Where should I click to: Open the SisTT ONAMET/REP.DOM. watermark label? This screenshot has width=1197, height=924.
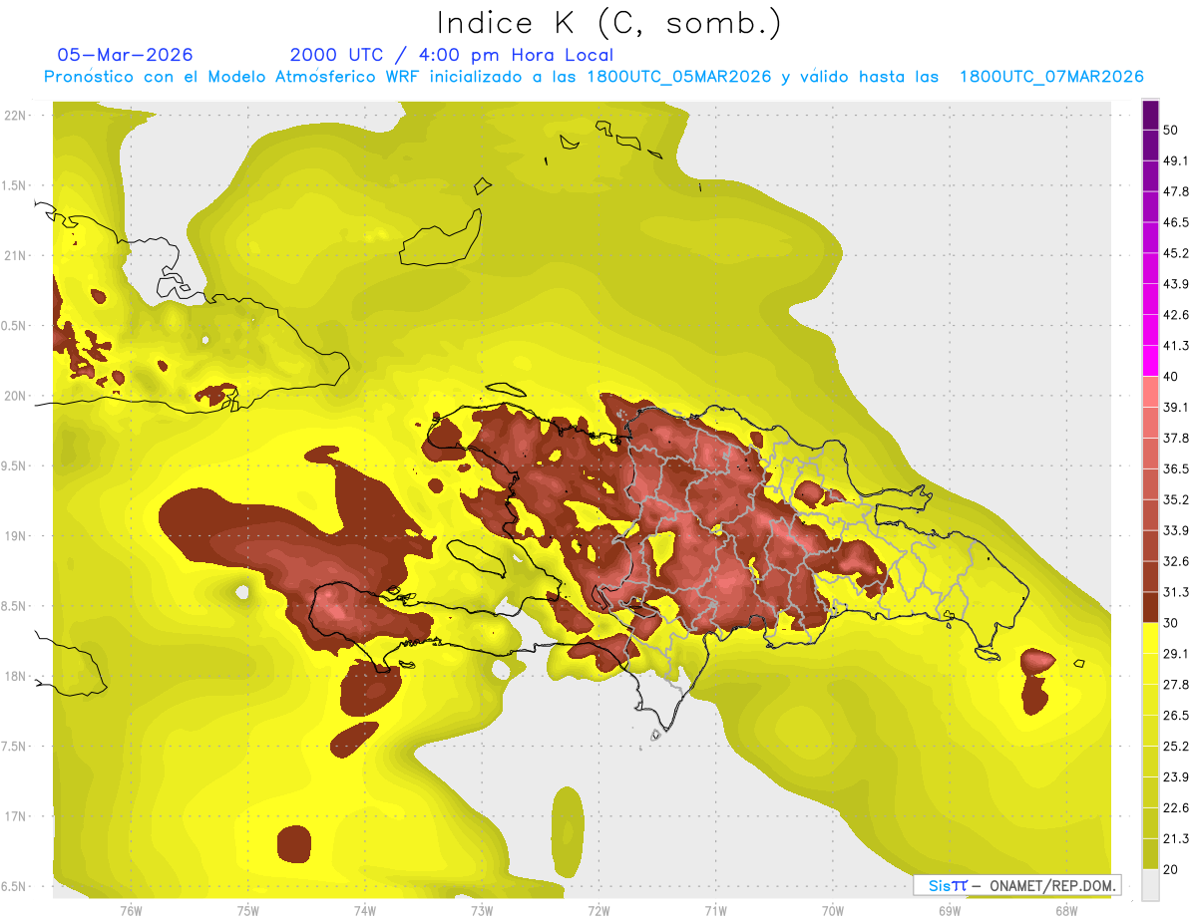pyautogui.click(x=1016, y=885)
